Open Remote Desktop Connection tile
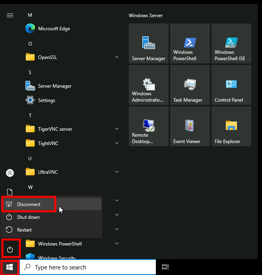 148,126
